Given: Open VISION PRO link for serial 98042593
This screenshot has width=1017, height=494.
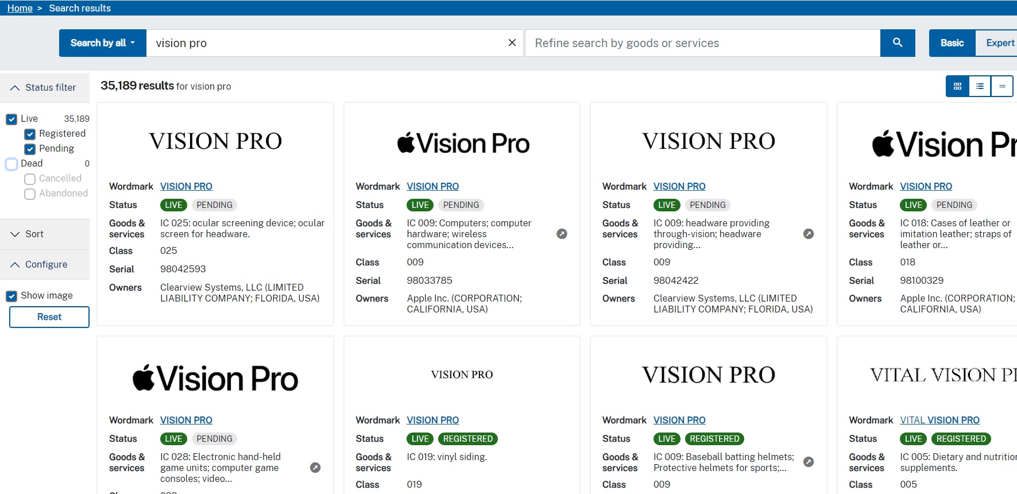Looking at the screenshot, I should [186, 186].
